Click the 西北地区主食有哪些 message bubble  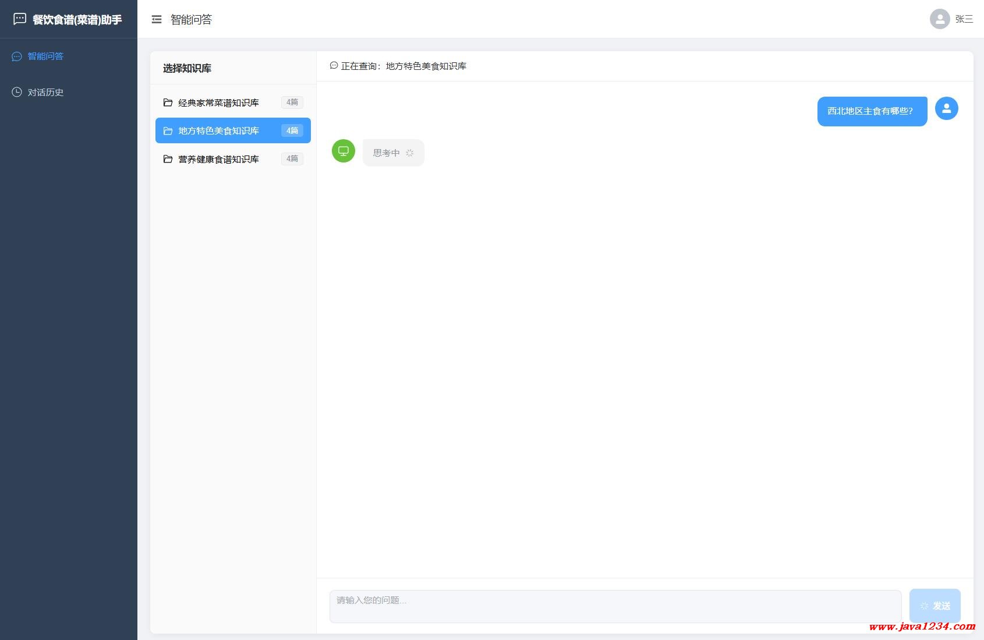[x=872, y=111]
